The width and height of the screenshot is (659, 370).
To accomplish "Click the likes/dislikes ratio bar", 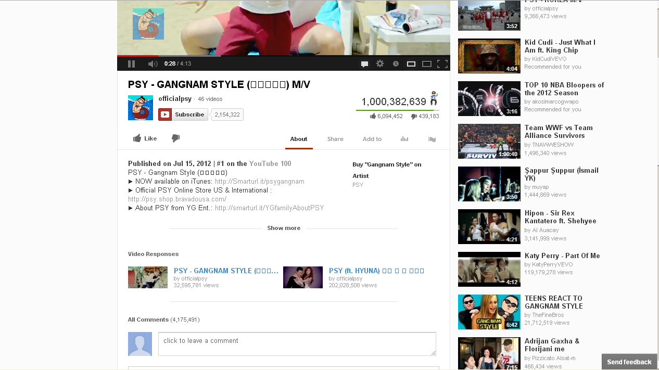I will coord(398,110).
